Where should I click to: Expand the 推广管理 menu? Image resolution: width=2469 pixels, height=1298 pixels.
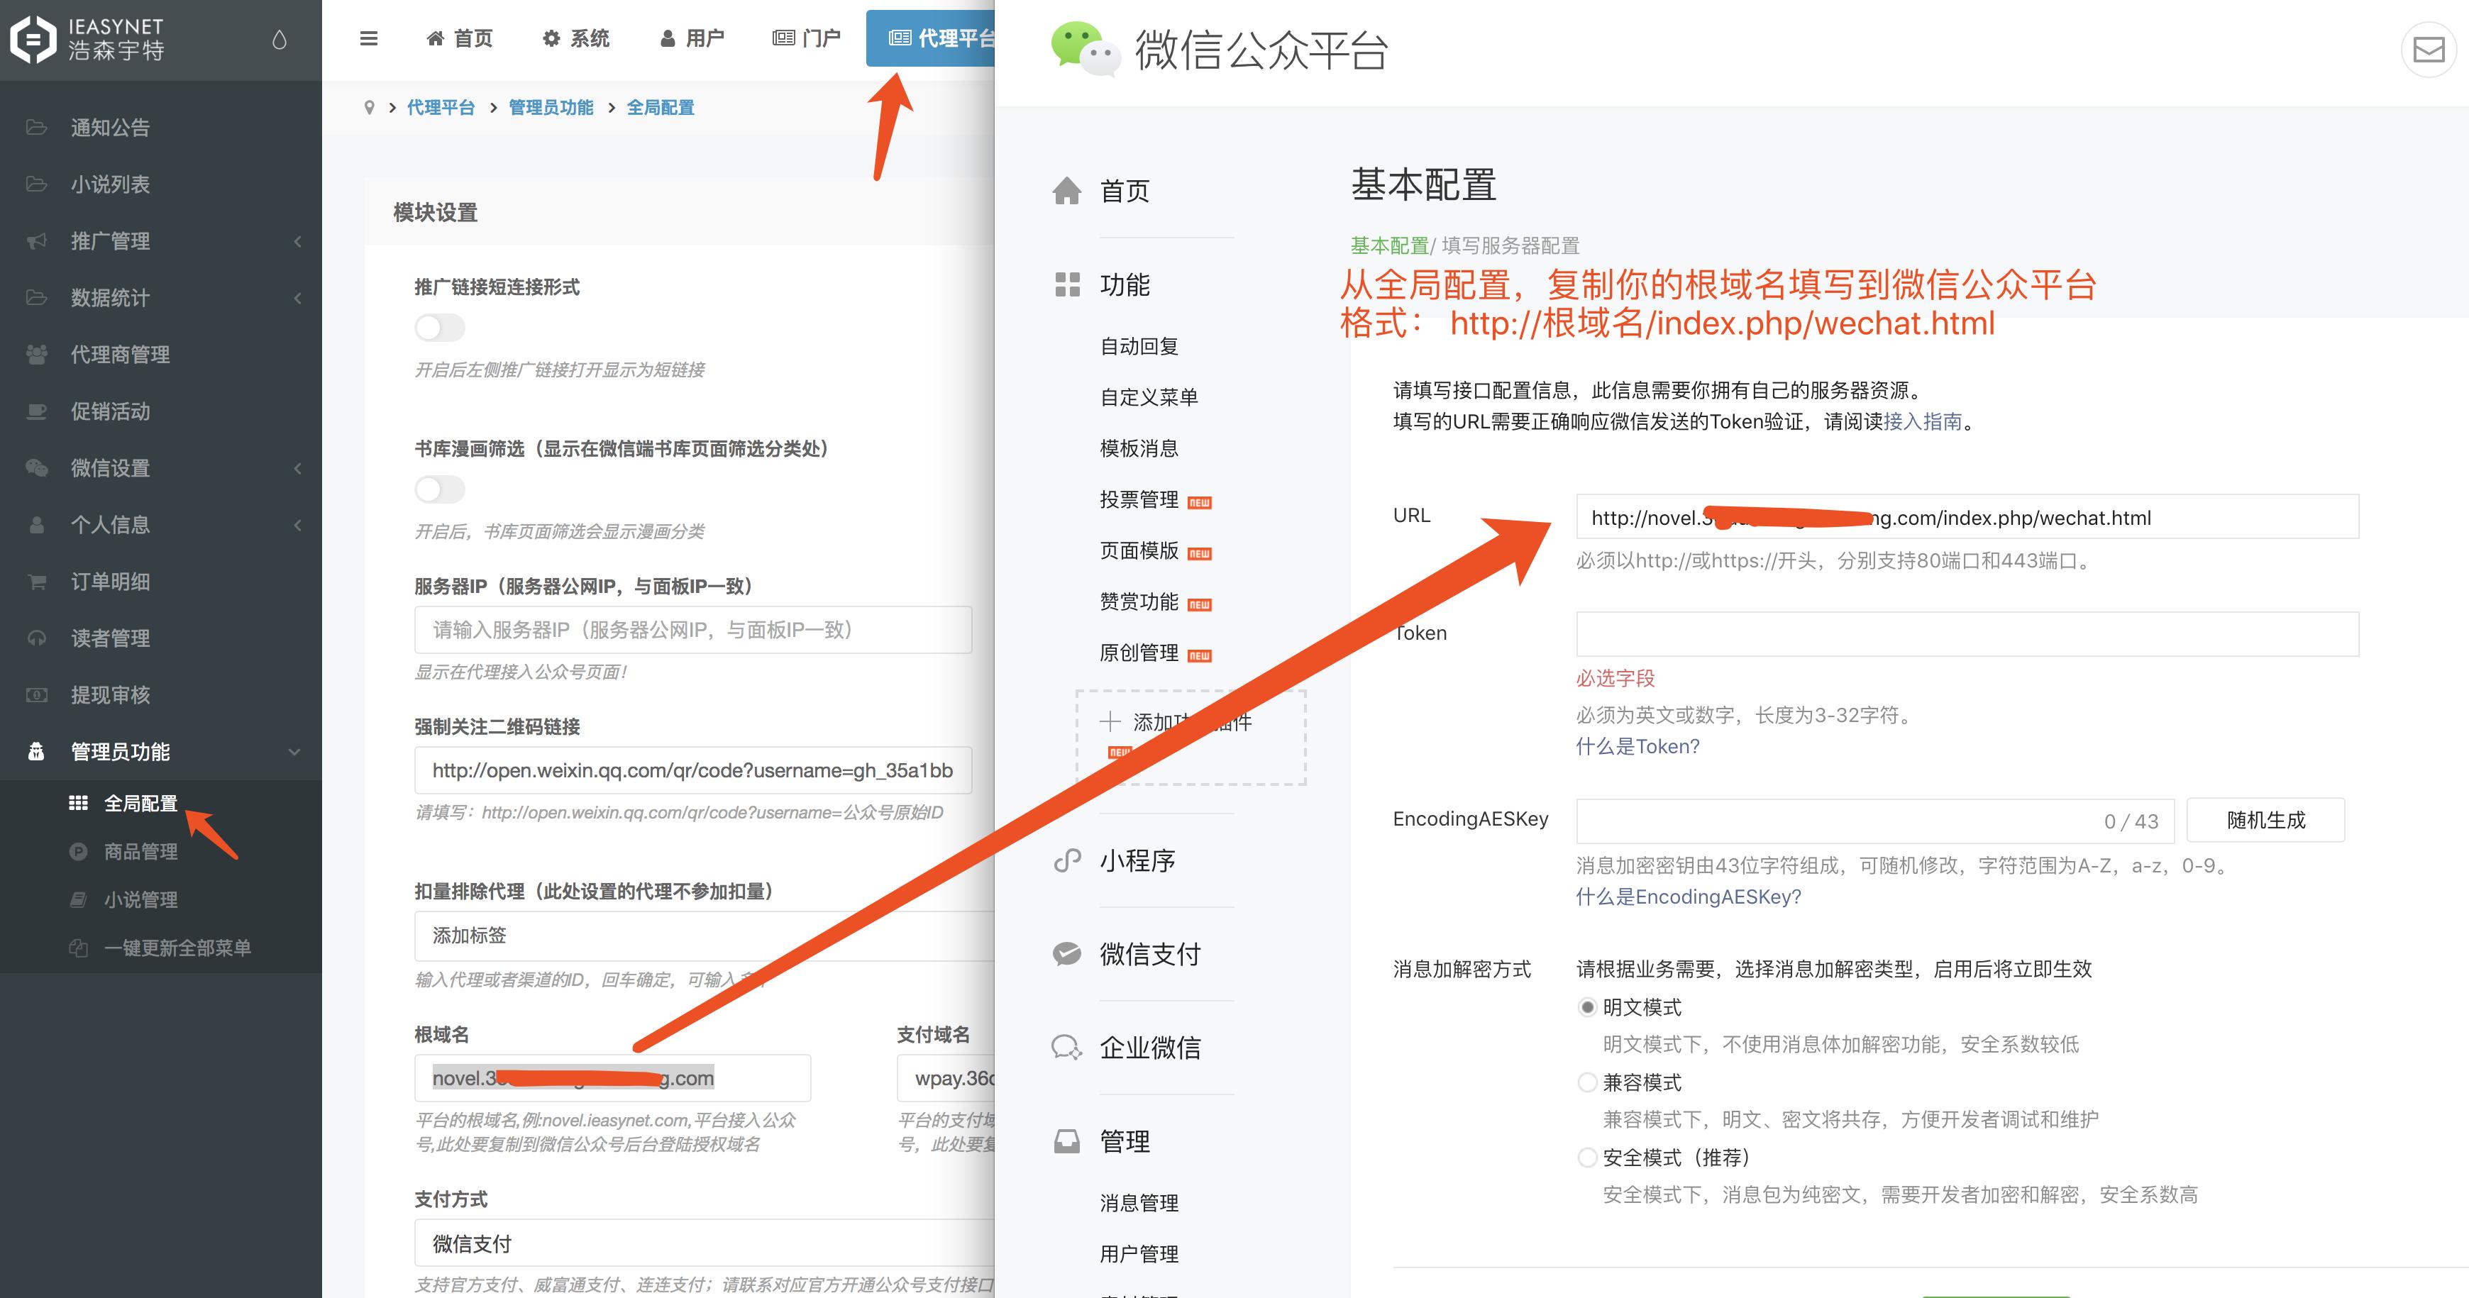(109, 241)
